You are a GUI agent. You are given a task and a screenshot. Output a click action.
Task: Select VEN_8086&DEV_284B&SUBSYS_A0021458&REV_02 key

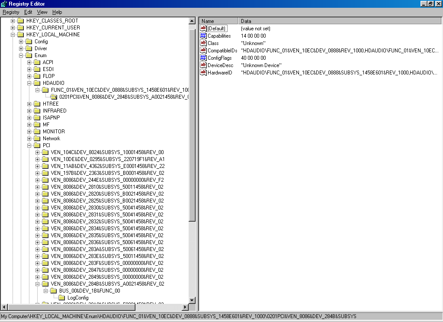tap(107, 284)
